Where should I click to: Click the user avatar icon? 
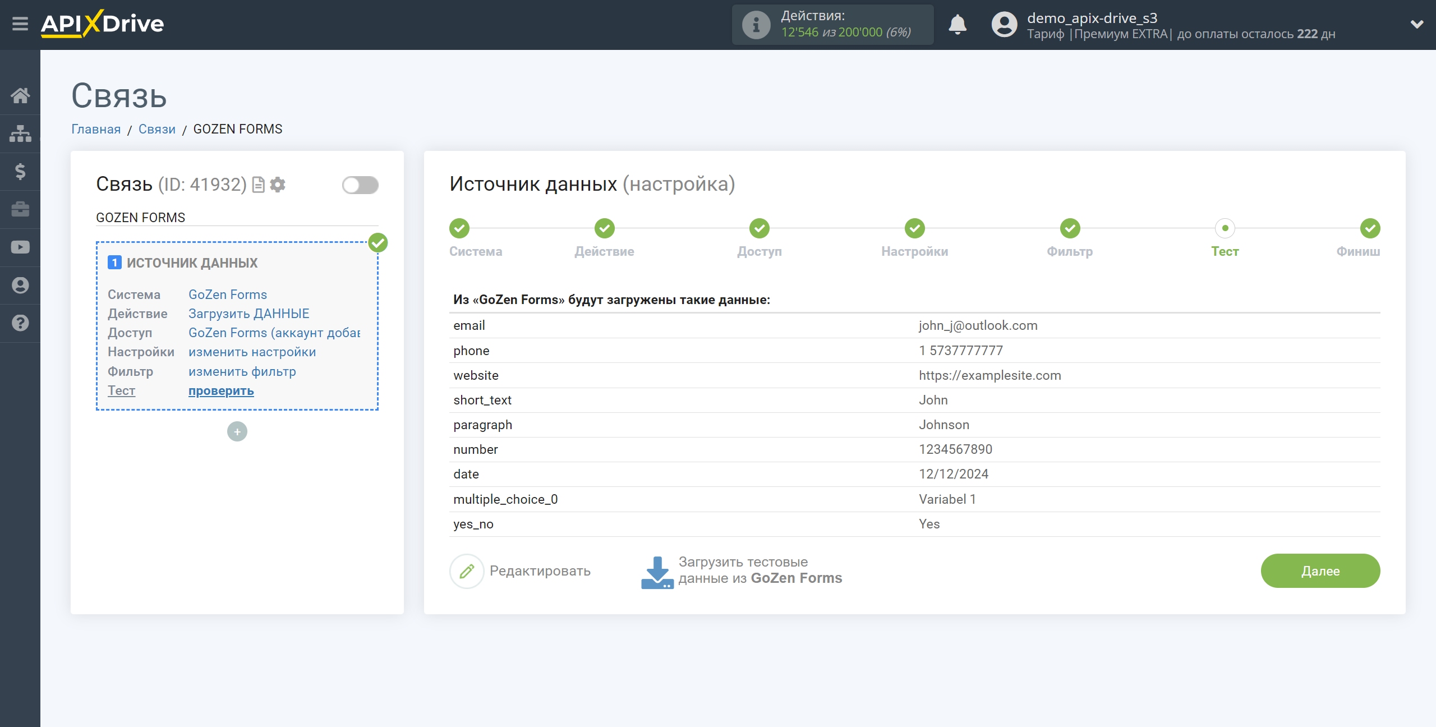(1004, 25)
